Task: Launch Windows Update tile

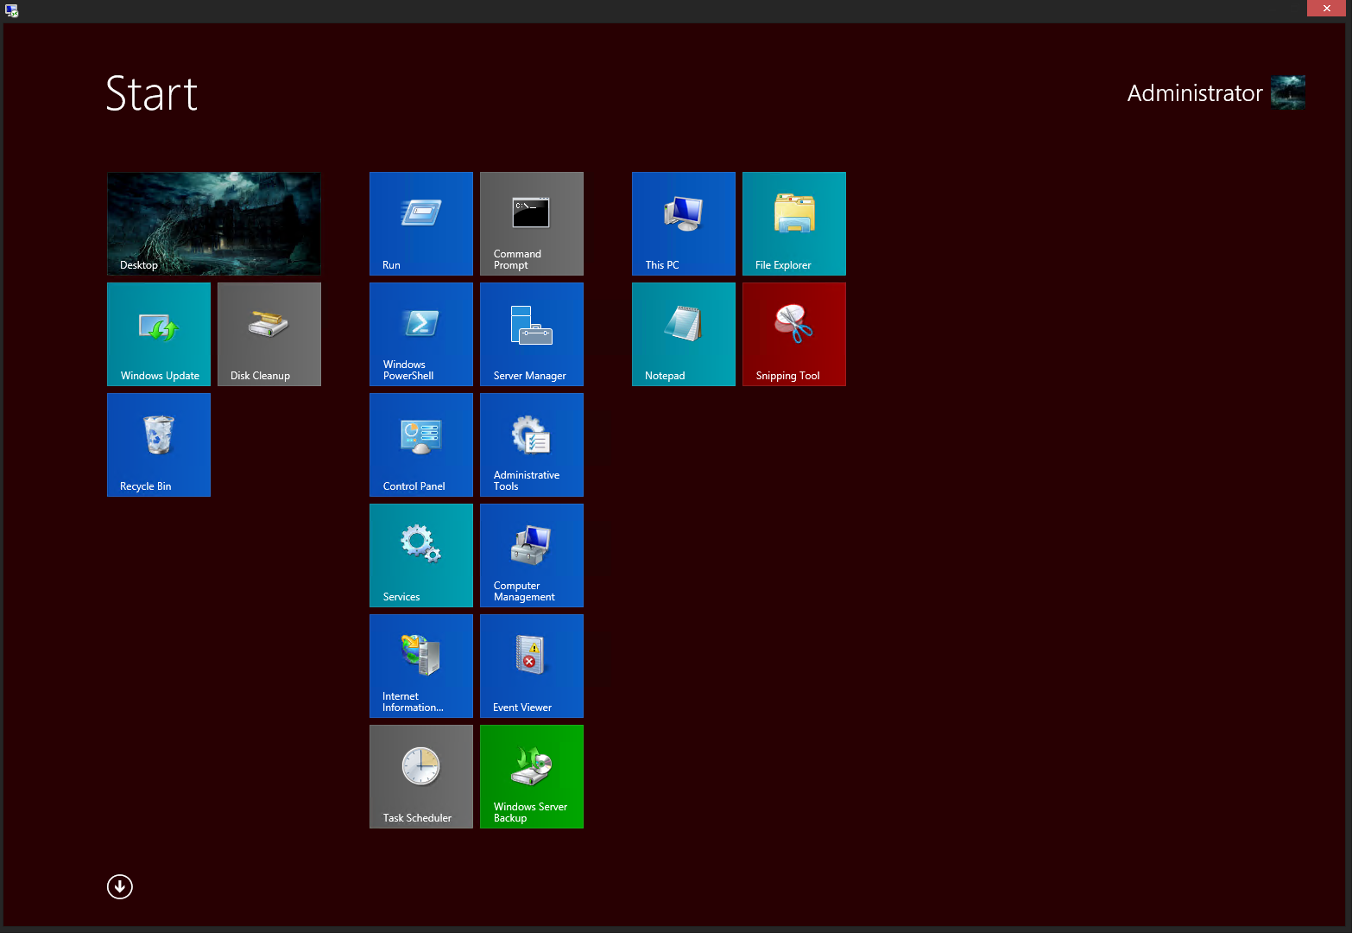Action: pyautogui.click(x=159, y=334)
